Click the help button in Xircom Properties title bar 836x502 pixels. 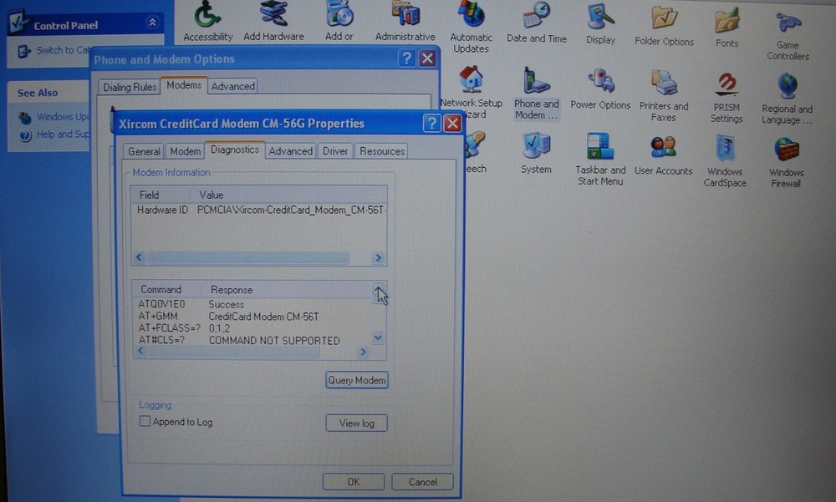(x=432, y=124)
